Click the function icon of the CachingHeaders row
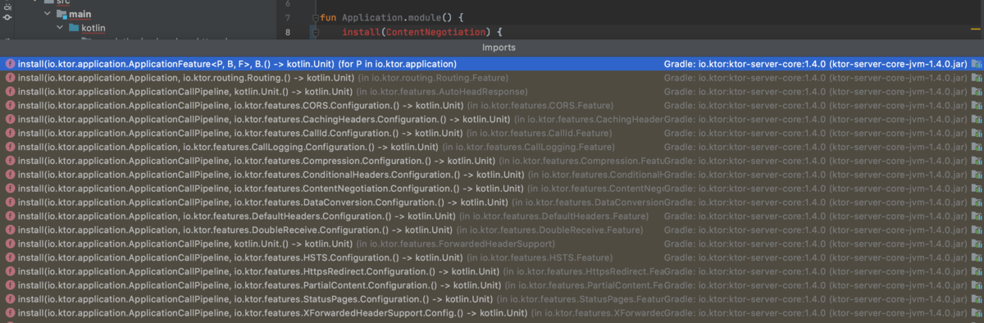The width and height of the screenshot is (984, 323). pos(10,119)
